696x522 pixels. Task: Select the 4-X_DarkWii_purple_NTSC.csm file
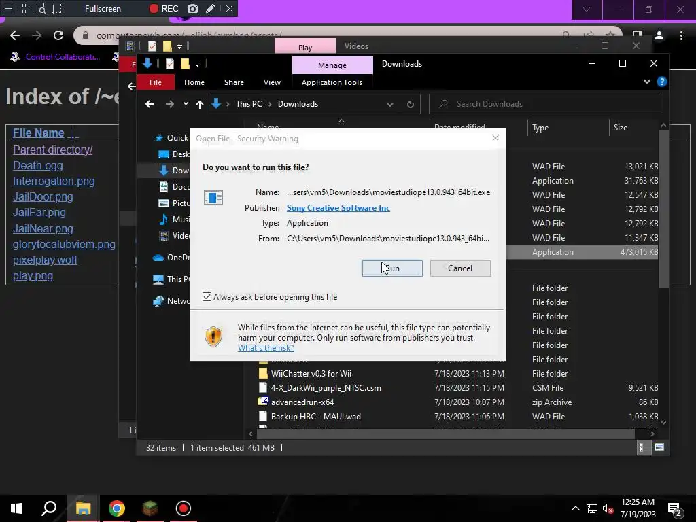point(326,388)
